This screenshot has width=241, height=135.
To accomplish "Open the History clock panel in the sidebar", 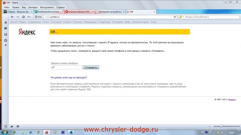I will [x=6, y=41].
